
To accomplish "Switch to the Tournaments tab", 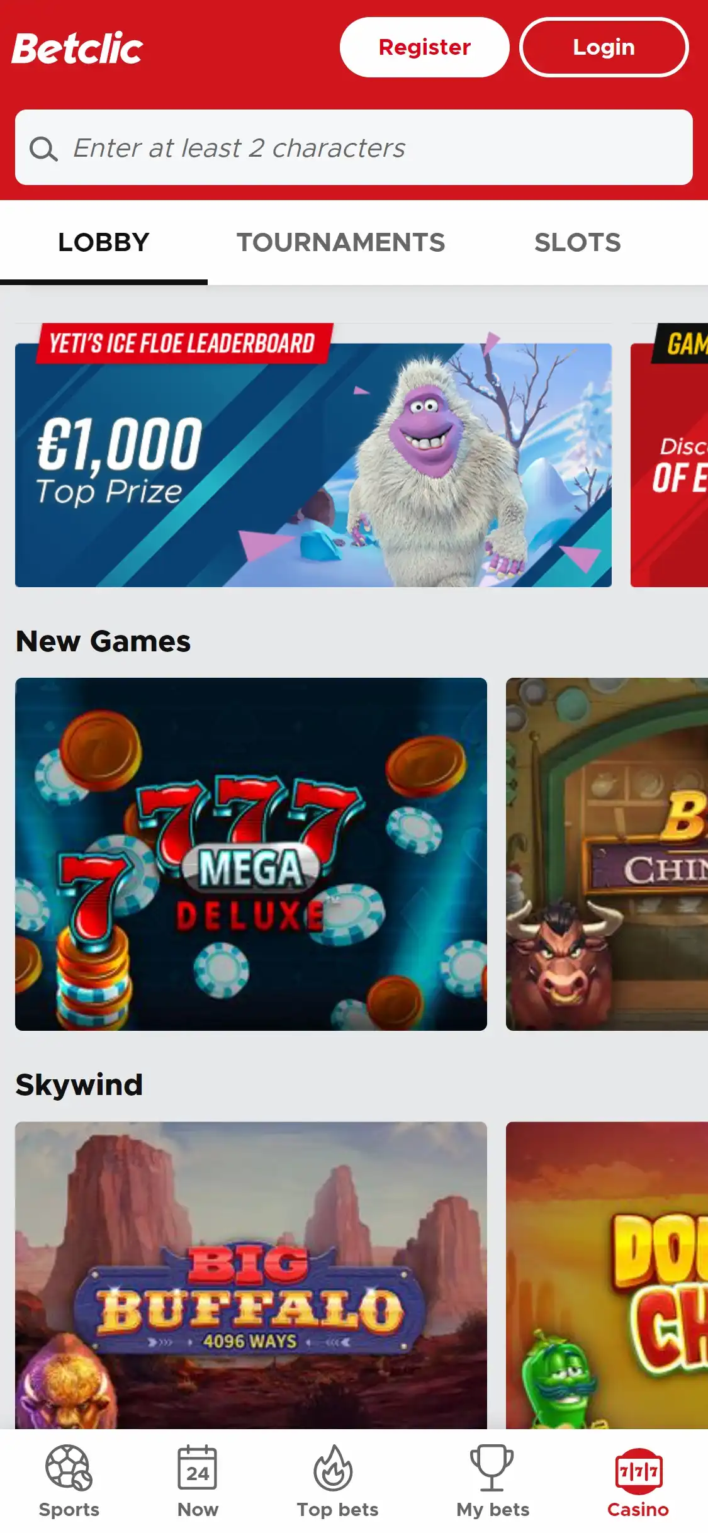I will pyautogui.click(x=341, y=242).
